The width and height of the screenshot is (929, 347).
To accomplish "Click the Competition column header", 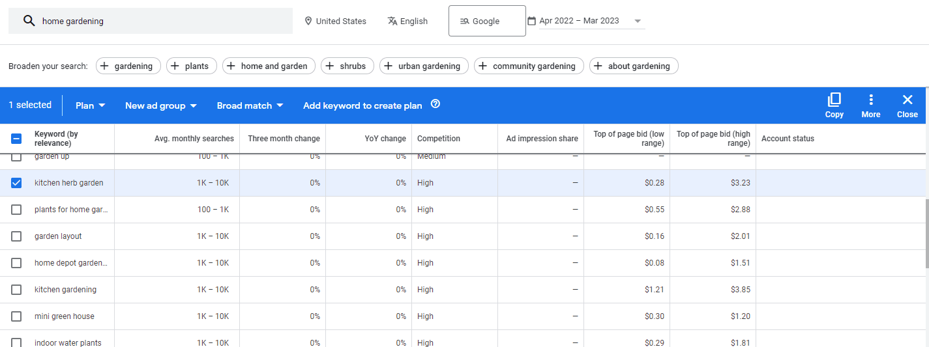I will tap(438, 139).
